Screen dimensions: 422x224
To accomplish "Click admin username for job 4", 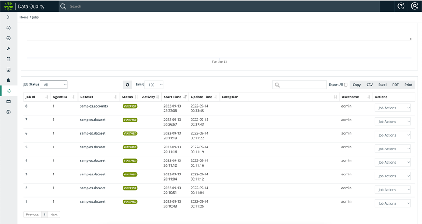I will click(347, 161).
